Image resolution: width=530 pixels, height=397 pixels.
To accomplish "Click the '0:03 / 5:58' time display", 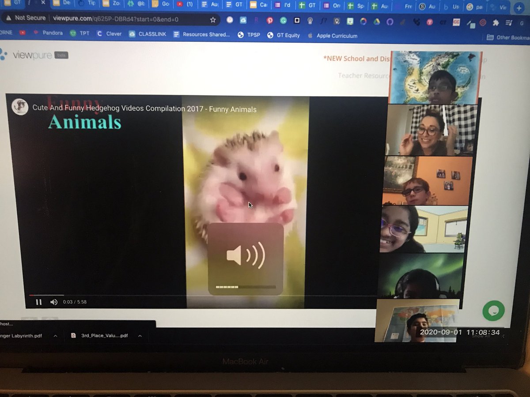I will [x=75, y=302].
